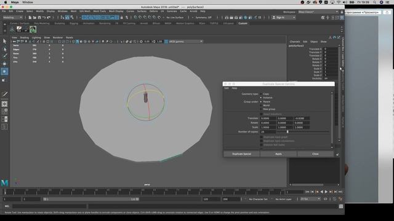Image resolution: width=394 pixels, height=221 pixels.
Task: Jump to the end of playback range
Action: coord(340,192)
